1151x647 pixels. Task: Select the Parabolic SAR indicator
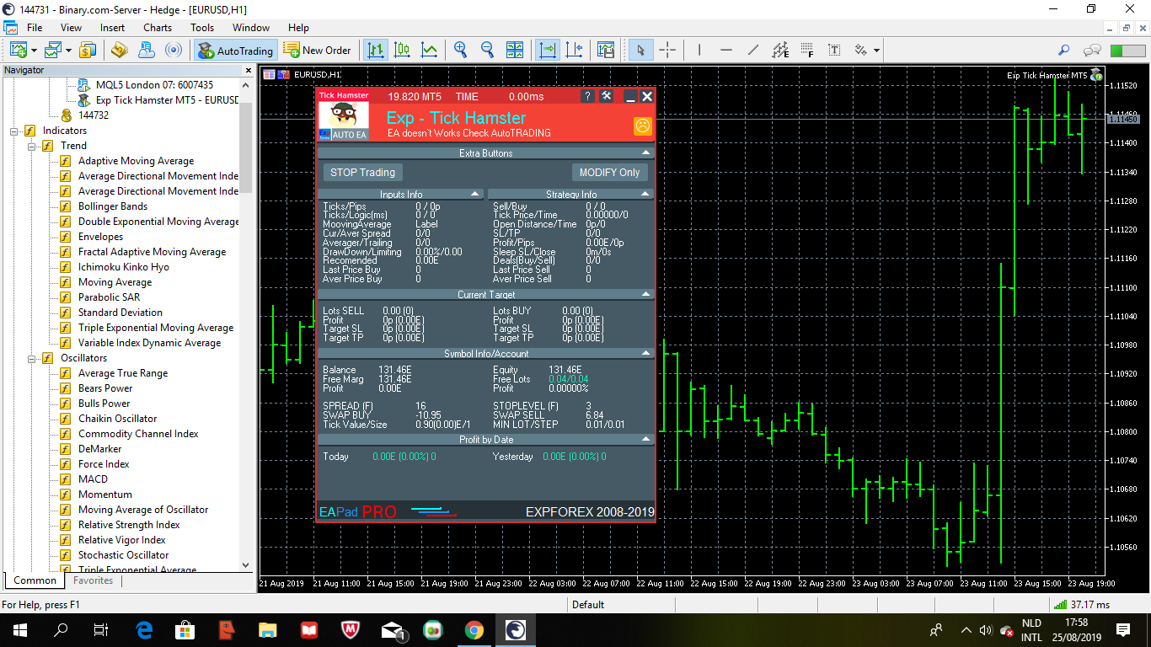(x=109, y=297)
